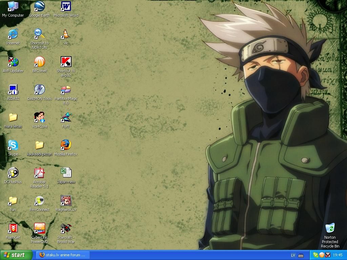Open the Windows start menu

point(16,255)
